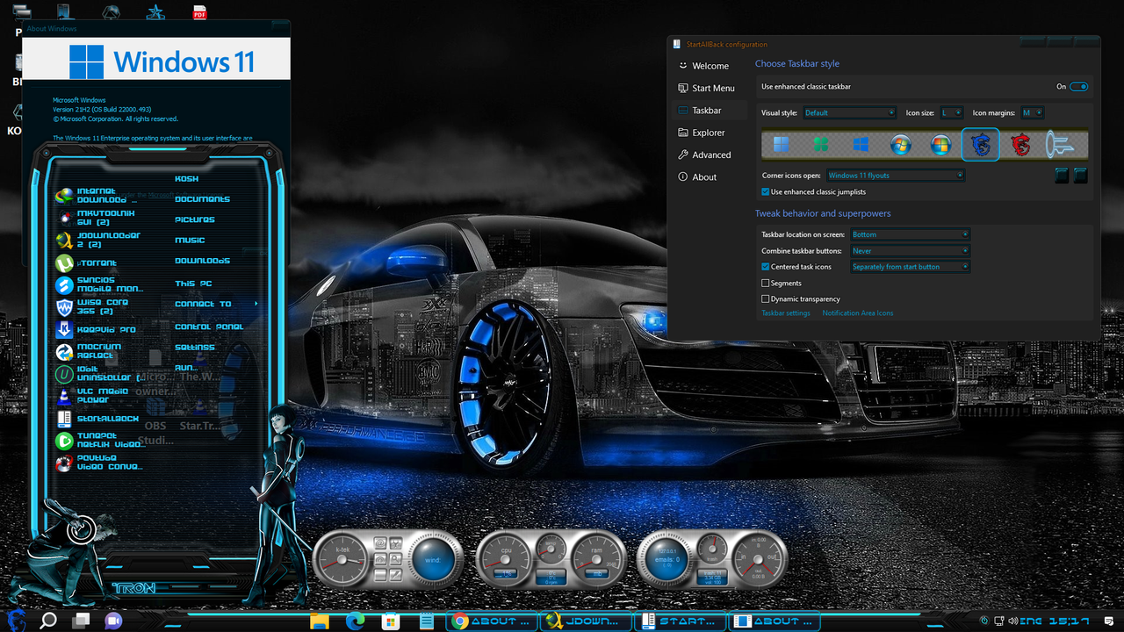
Task: Expand Corner icons open dropdown
Action: pos(895,175)
